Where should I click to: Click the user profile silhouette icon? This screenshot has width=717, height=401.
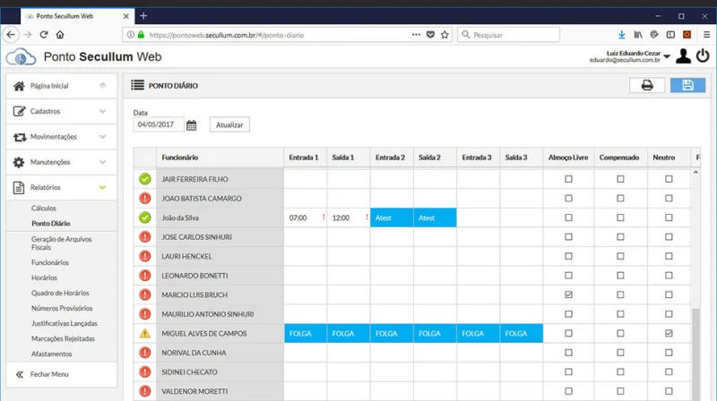(x=683, y=56)
